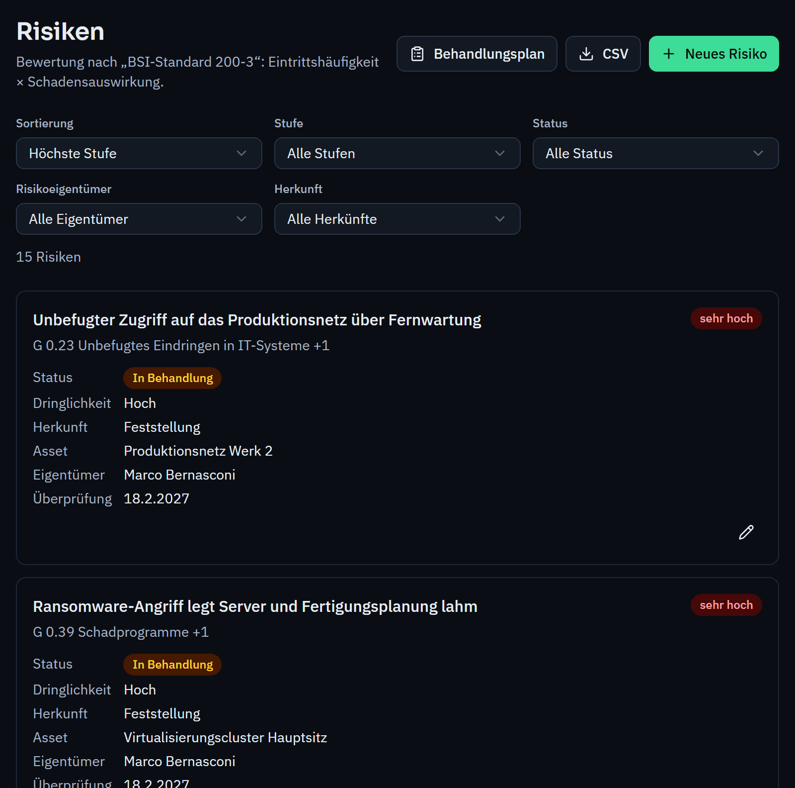Click the Hoch urgency value on Ransomware risk
This screenshot has height=788, width=795.
(140, 689)
